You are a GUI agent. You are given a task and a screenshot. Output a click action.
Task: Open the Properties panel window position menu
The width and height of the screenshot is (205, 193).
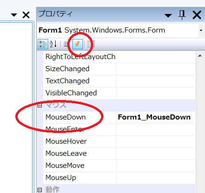point(168,15)
